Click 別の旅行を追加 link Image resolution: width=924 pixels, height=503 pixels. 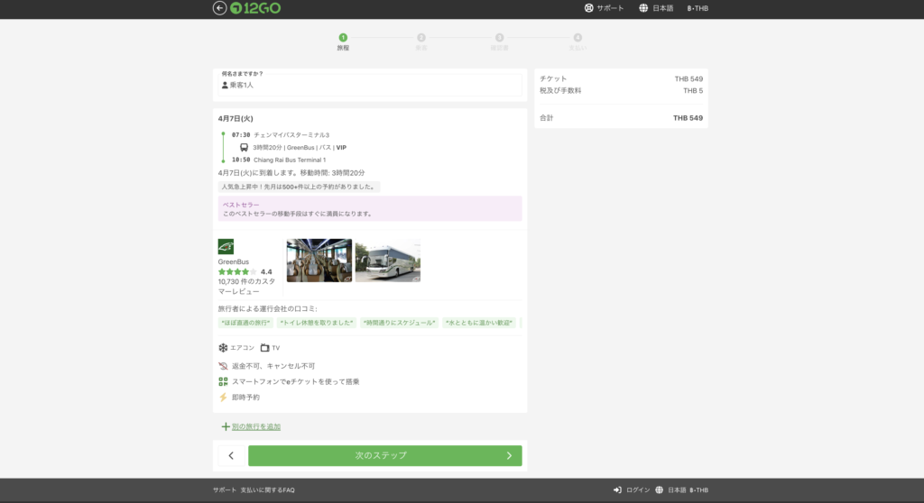click(256, 426)
